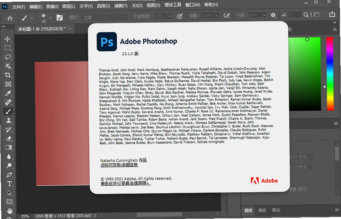The image size is (341, 219).
Task: Open the 滤镜(T) menu
Action: point(121,6)
